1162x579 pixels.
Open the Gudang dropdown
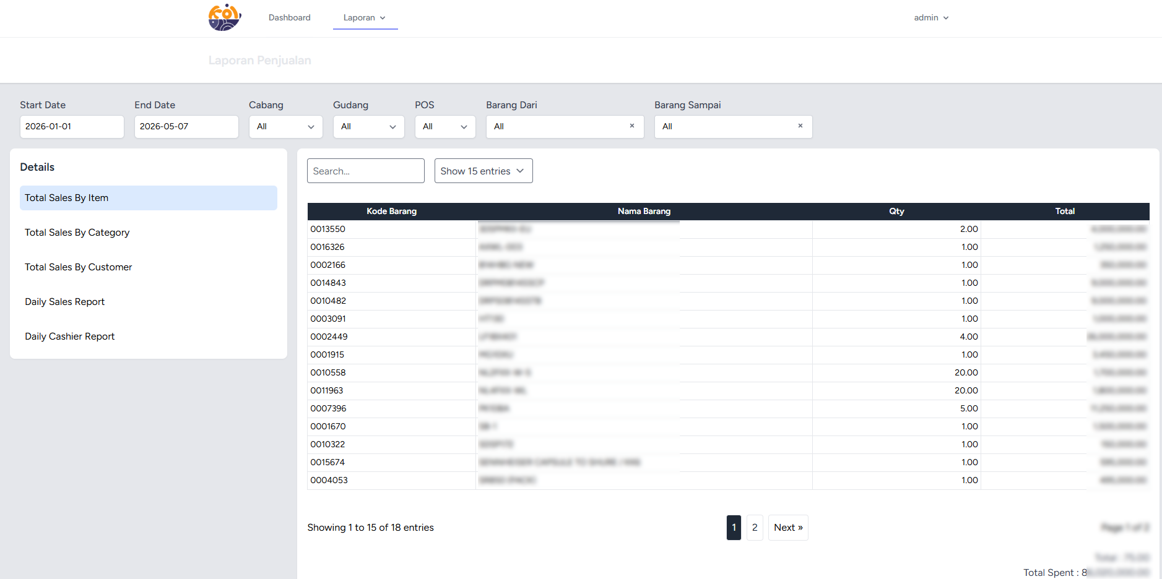coord(369,126)
